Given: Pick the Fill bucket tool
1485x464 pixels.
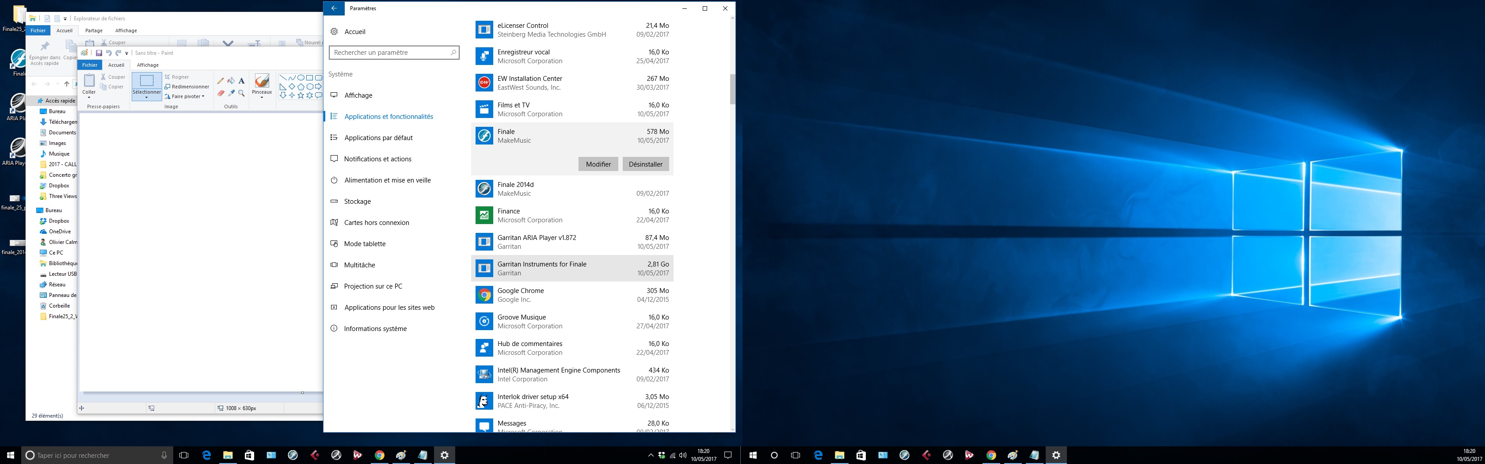Looking at the screenshot, I should pos(231,81).
